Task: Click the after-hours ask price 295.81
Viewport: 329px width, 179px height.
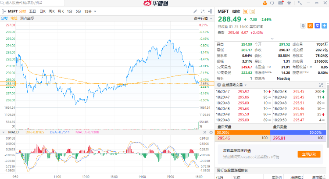Action: pyautogui.click(x=279, y=138)
